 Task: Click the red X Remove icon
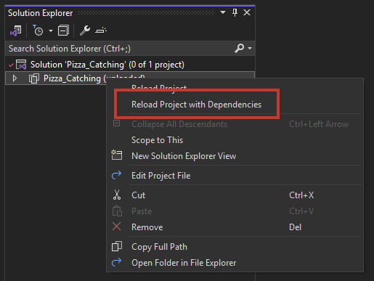pos(117,227)
